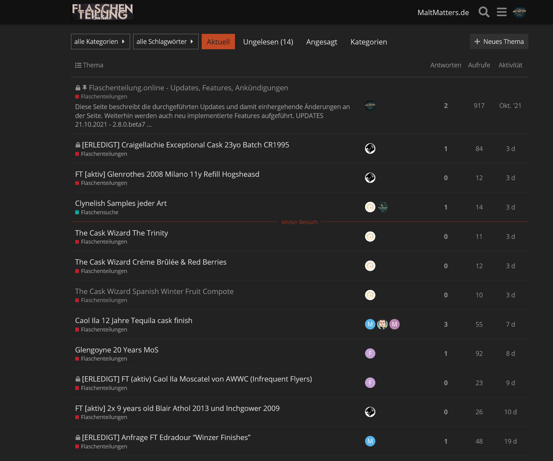
Task: Open the hamburger menu icon
Action: point(502,12)
